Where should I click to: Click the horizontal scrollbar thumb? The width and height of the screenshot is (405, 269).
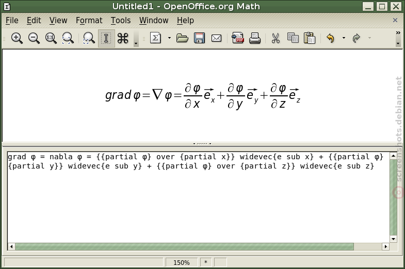pos(184,246)
